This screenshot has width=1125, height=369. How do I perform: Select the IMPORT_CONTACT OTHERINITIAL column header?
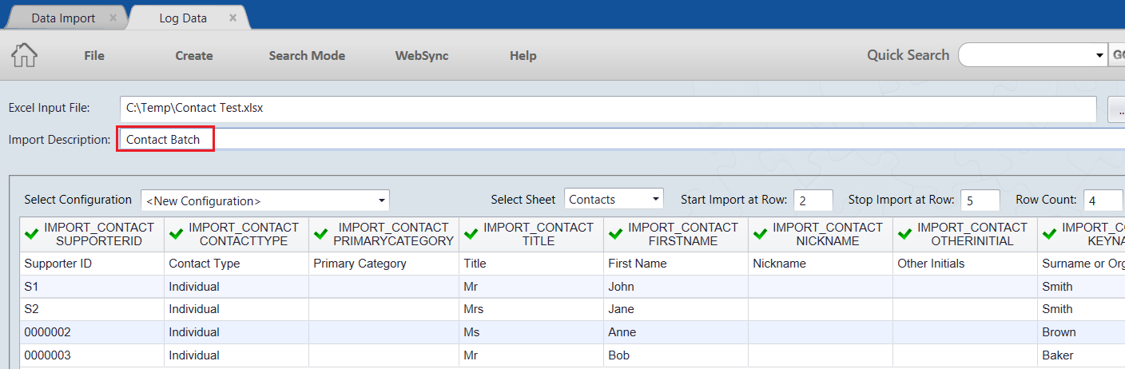(965, 234)
